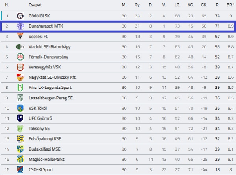Click the Felsőpakonyi KSE team logo
Screen dimensions: 236x175
pos(20,139)
